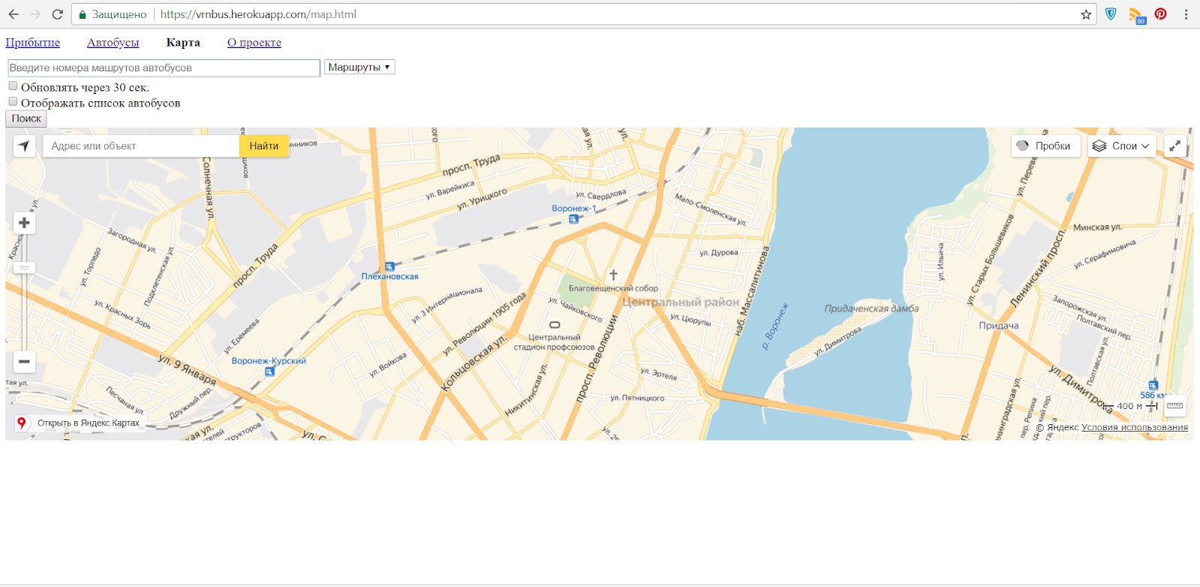This screenshot has width=1200, height=587.
Task: Open the RSS feed extension icon
Action: (1137, 15)
